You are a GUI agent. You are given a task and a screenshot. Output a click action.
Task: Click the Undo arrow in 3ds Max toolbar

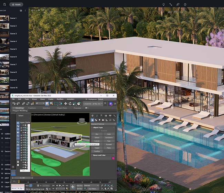coord(14,104)
